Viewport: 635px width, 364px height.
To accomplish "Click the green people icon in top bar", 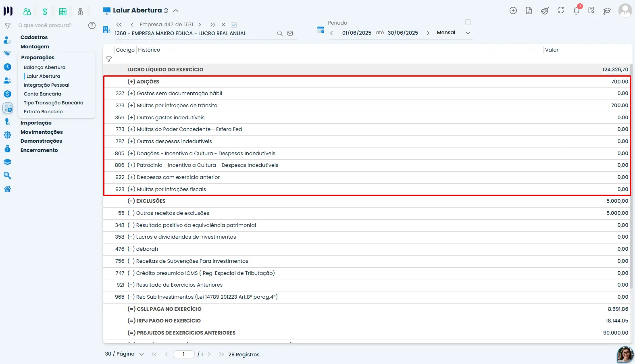I will (27, 12).
